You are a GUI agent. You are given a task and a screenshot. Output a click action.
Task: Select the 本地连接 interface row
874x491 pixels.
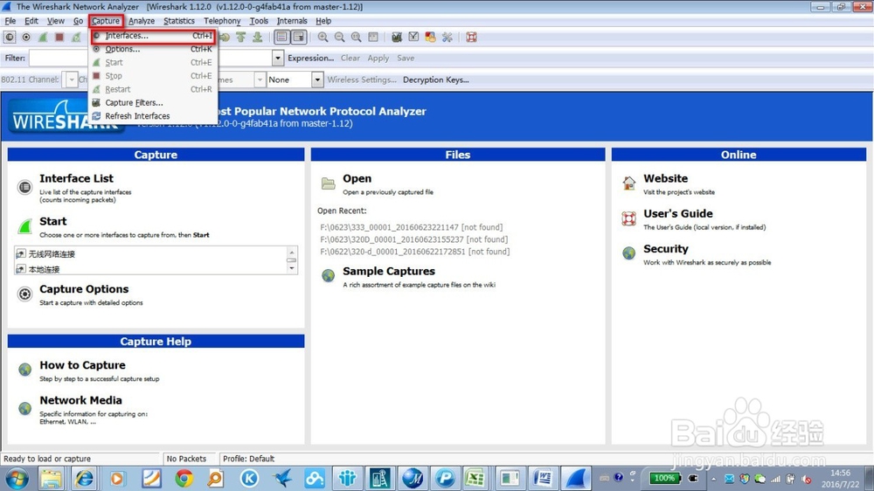point(150,269)
